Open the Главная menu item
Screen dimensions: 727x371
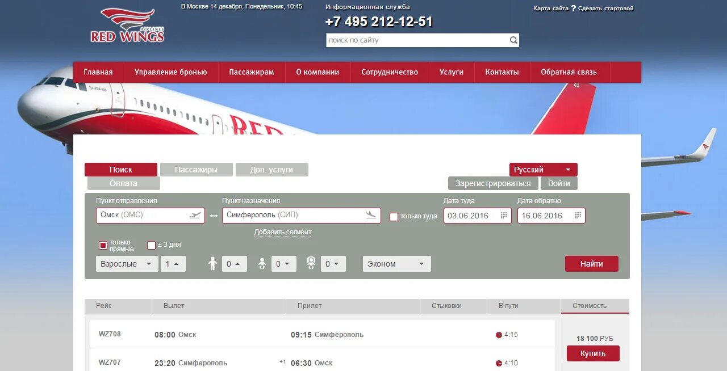pyautogui.click(x=98, y=72)
